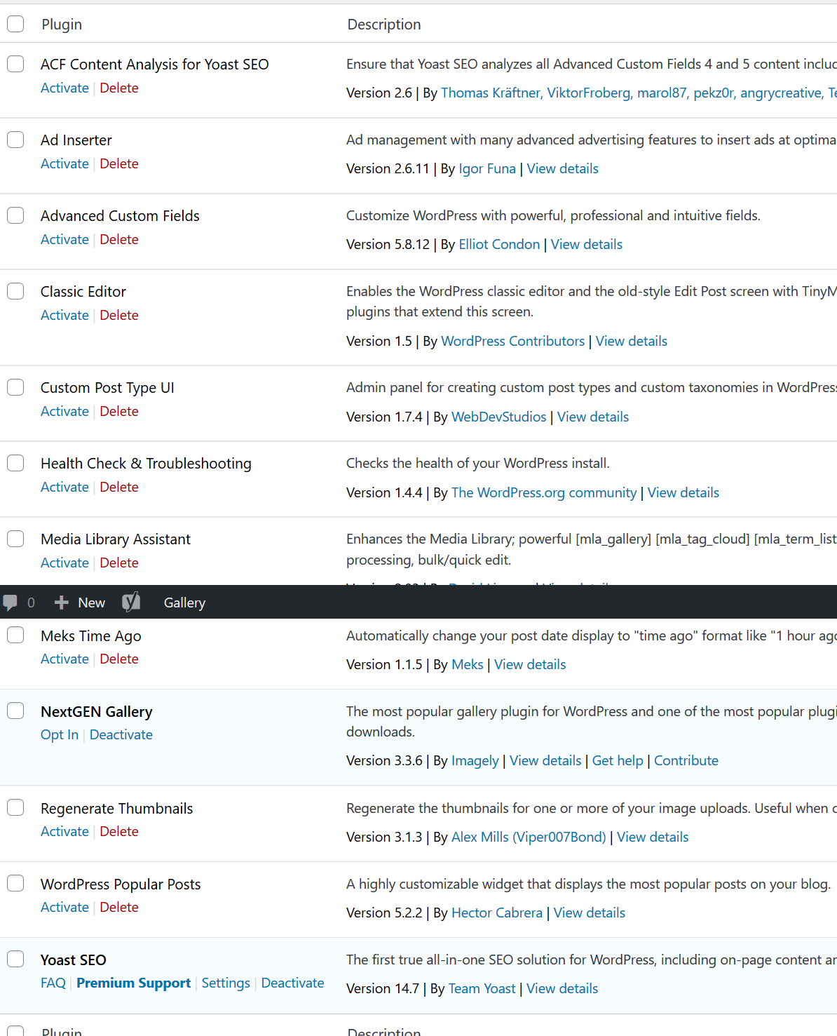
Task: Select Health Check & Troubleshooting checkbox
Action: tap(15, 463)
